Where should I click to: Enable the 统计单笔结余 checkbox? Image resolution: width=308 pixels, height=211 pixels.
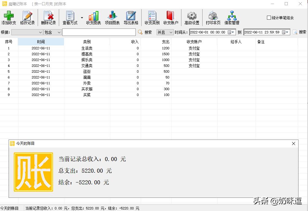[x=269, y=18]
